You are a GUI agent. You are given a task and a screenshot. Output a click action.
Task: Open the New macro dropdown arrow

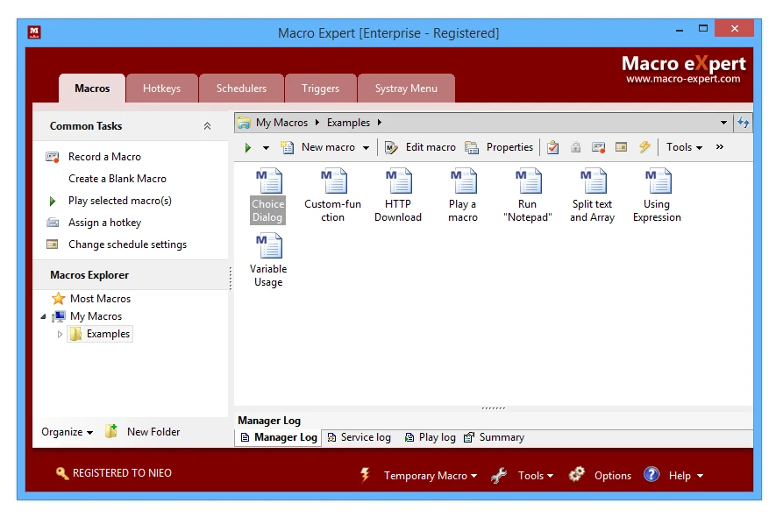pos(367,148)
